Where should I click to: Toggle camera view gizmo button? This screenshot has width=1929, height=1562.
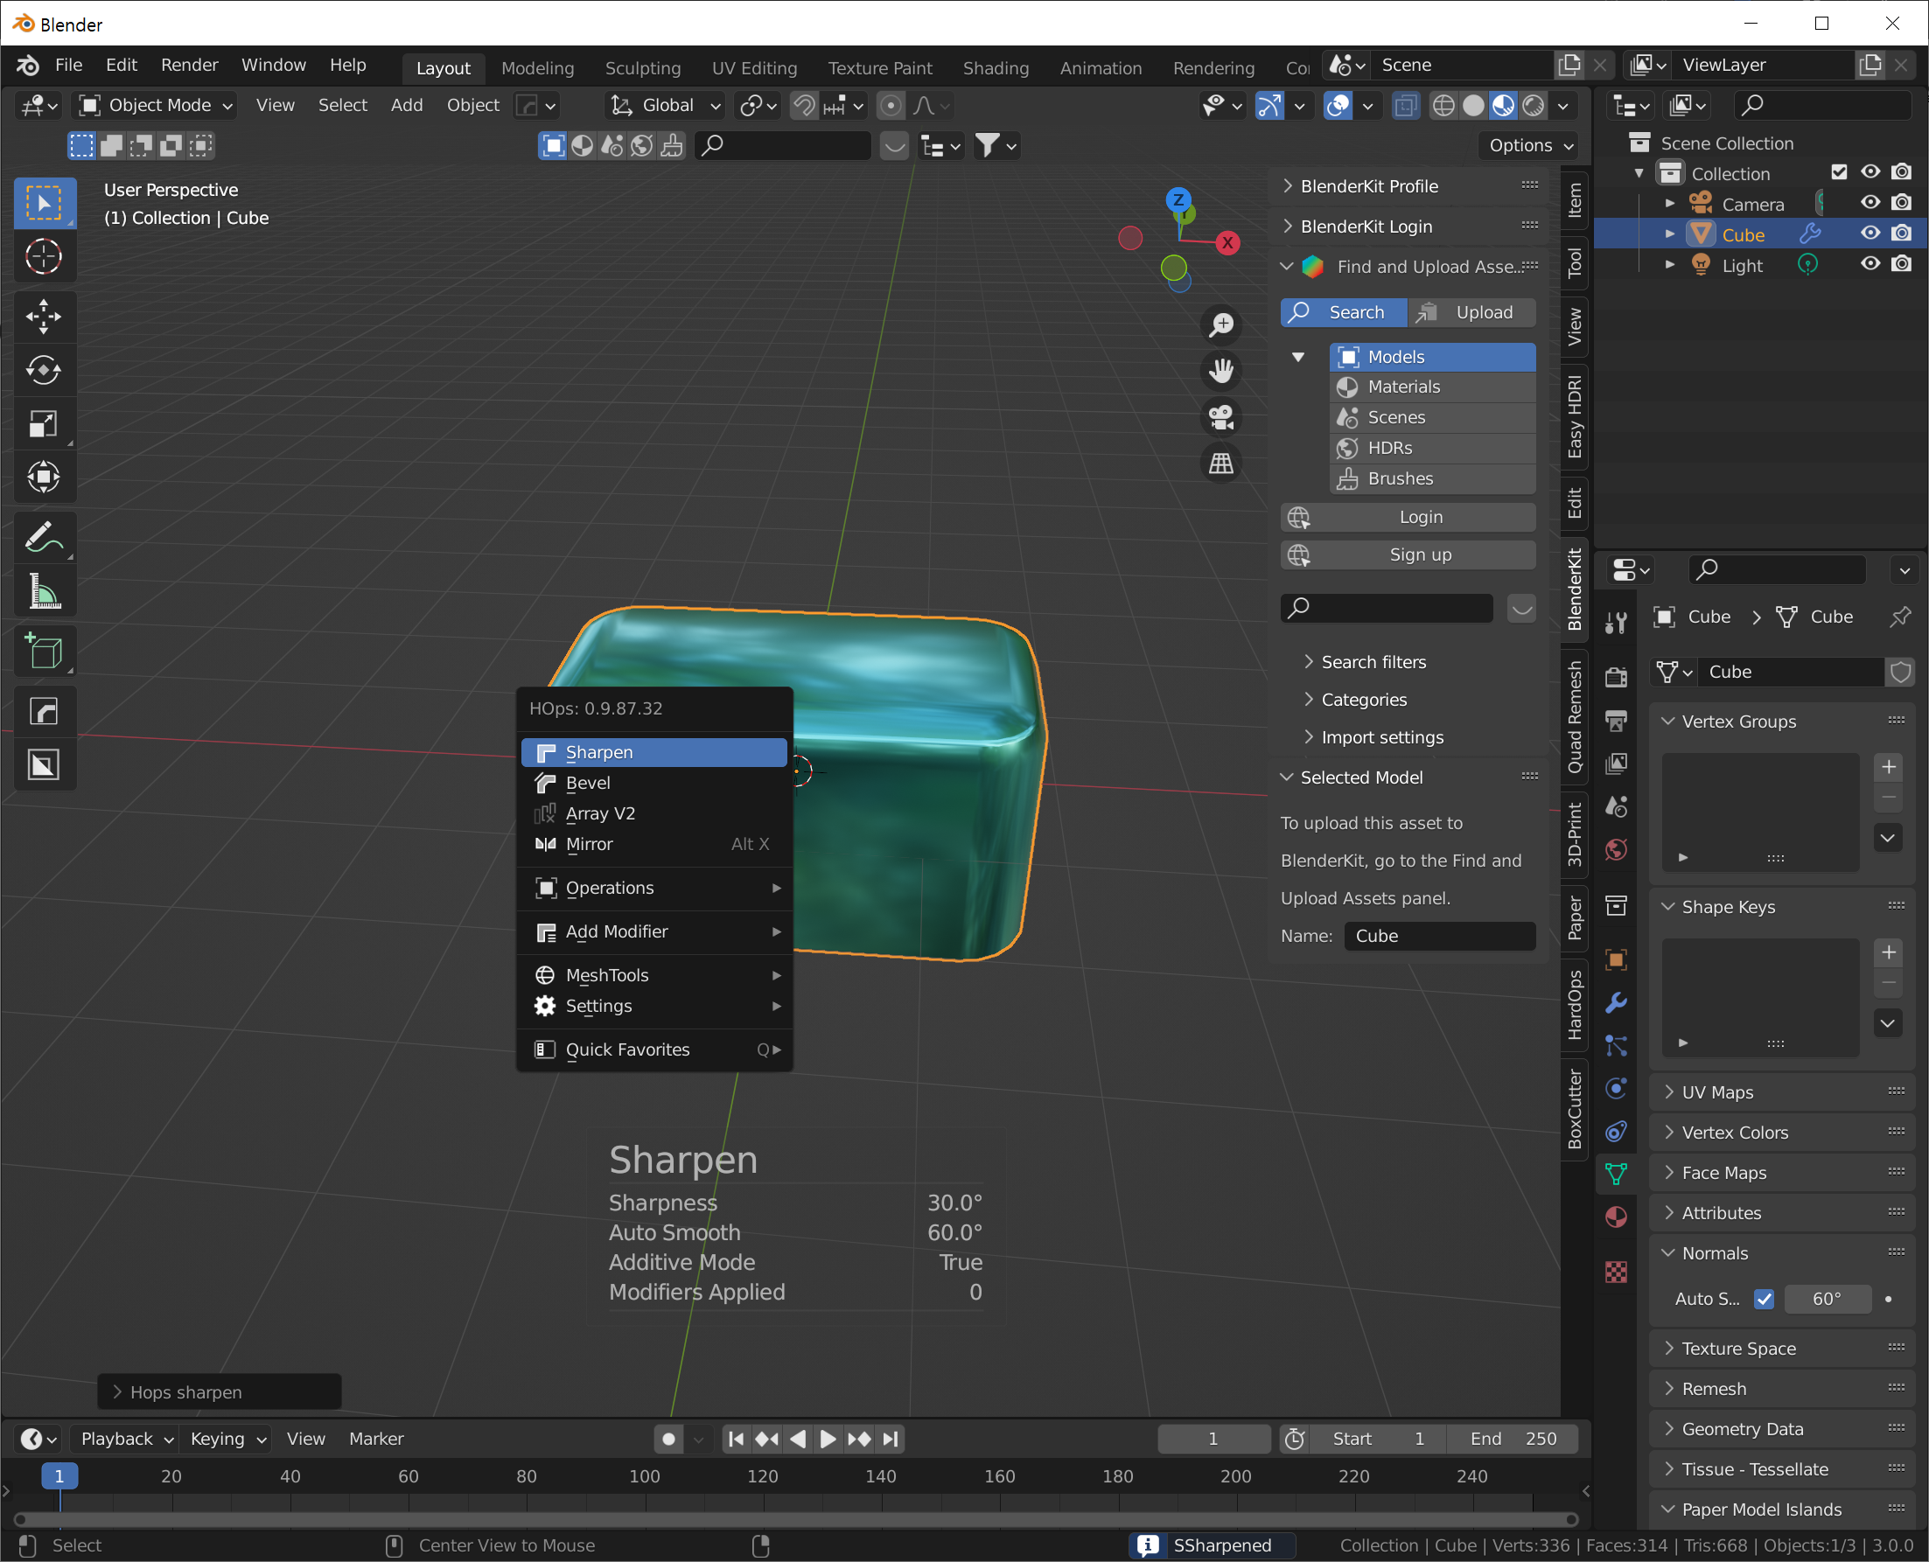[1220, 416]
